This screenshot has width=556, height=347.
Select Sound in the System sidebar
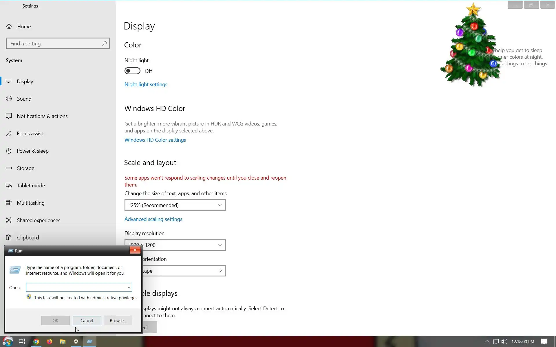coord(24,99)
